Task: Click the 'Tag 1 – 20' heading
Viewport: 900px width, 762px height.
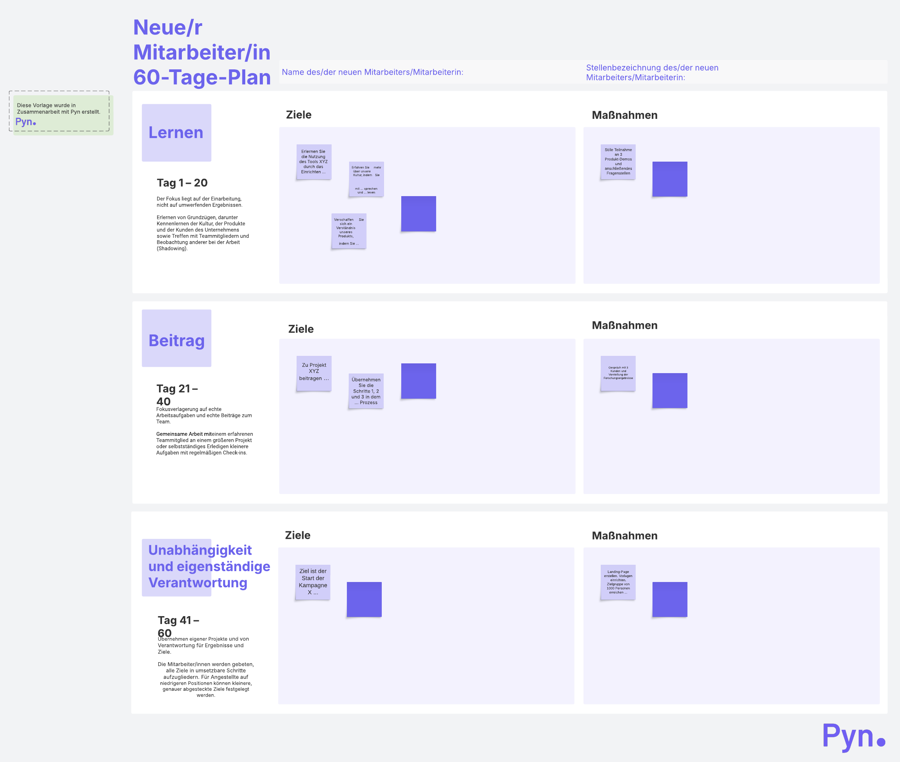Action: (x=182, y=183)
